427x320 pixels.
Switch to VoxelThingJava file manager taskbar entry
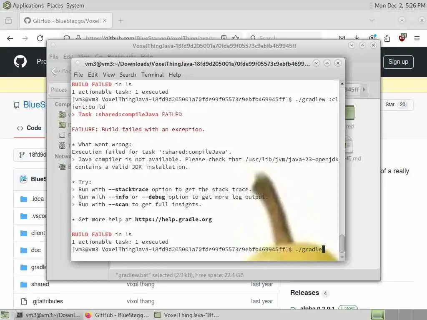pyautogui.click(x=187, y=315)
